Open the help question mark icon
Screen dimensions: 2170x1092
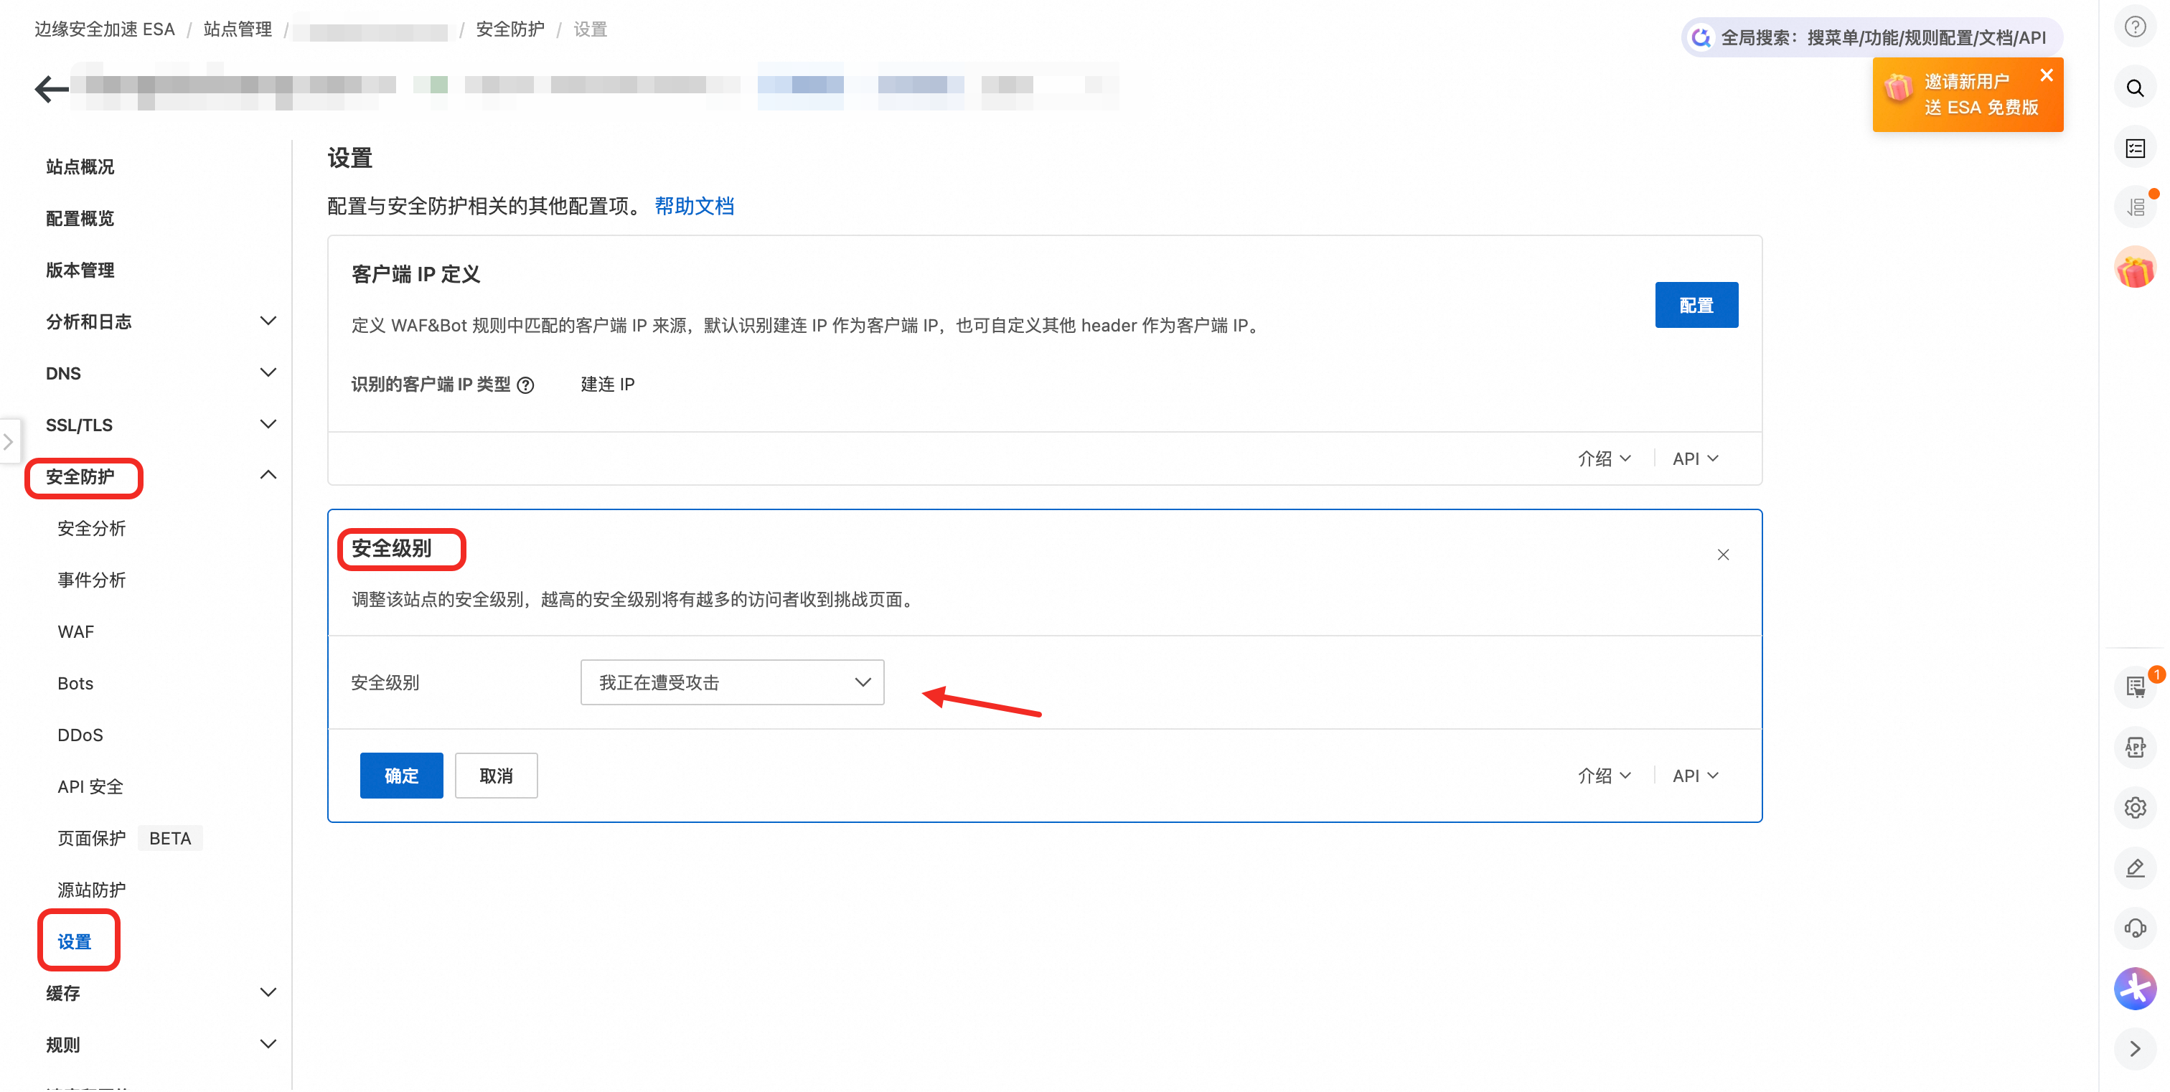pyautogui.click(x=2135, y=27)
